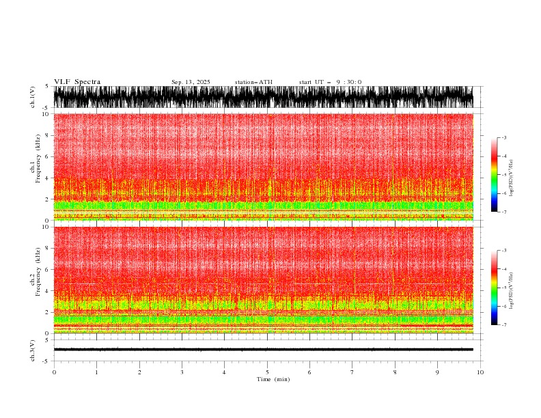541x418 pixels.
Task: Click the "ch.3(V)" waveform axis label
Action: [x=33, y=350]
